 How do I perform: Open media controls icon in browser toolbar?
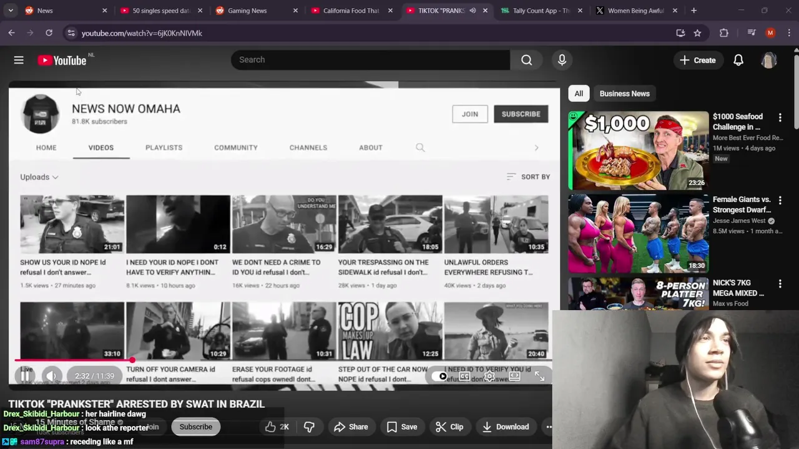(752, 33)
